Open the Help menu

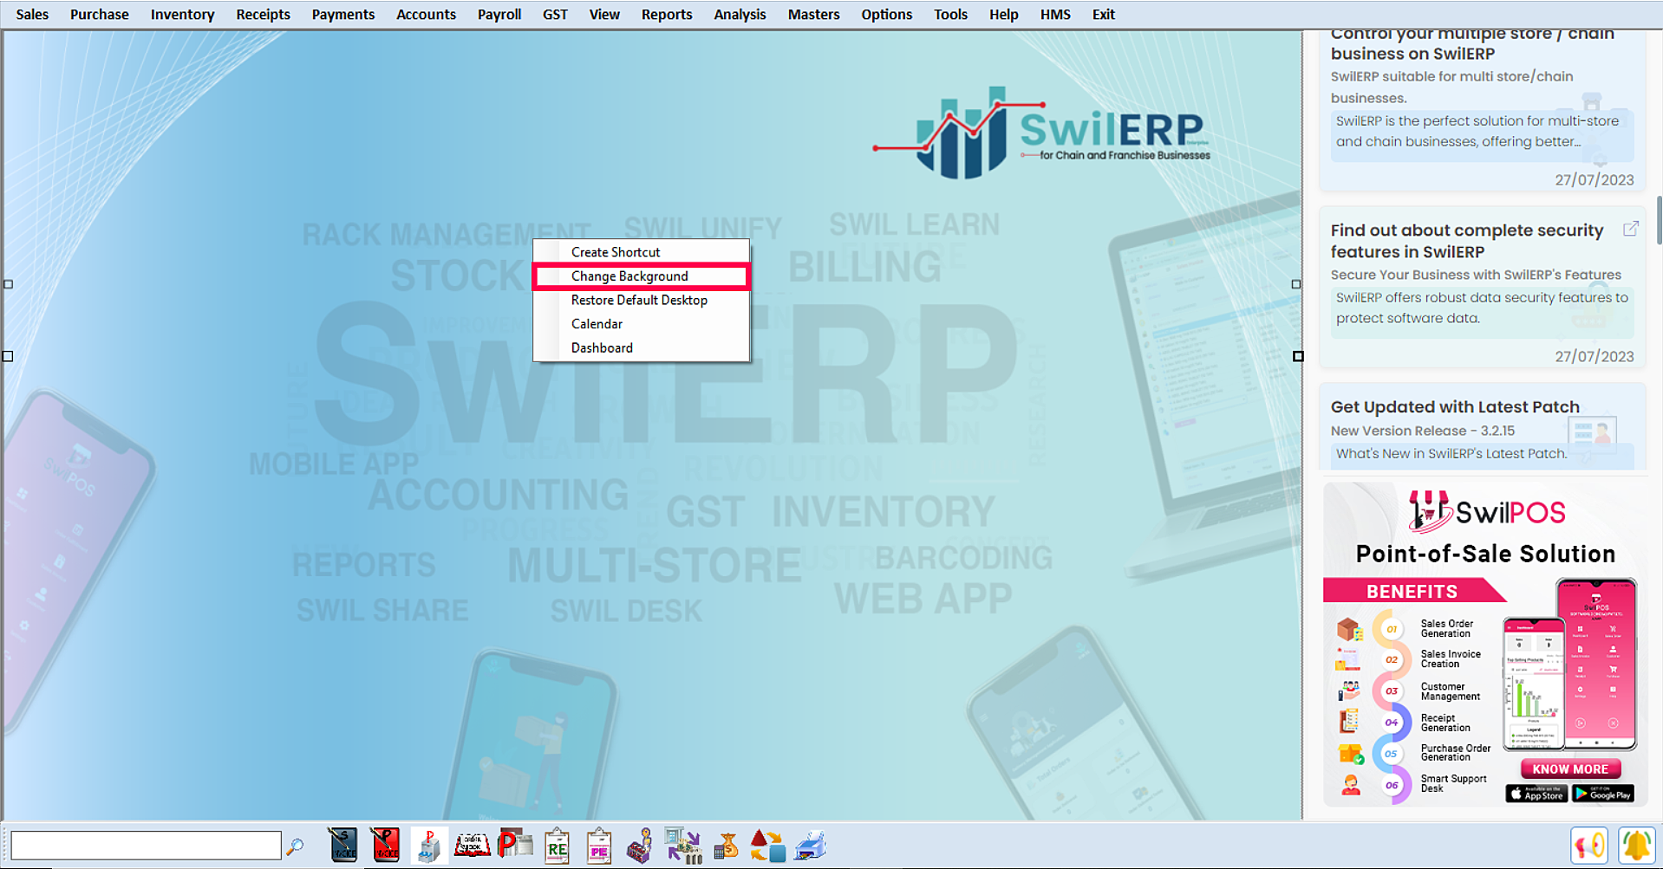click(x=1003, y=15)
